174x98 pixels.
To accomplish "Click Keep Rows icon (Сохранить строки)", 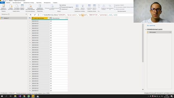I will pyautogui.click(x=89, y=7).
